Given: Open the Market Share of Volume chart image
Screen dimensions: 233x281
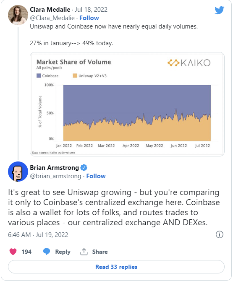Looking at the screenshot, I should (127, 104).
